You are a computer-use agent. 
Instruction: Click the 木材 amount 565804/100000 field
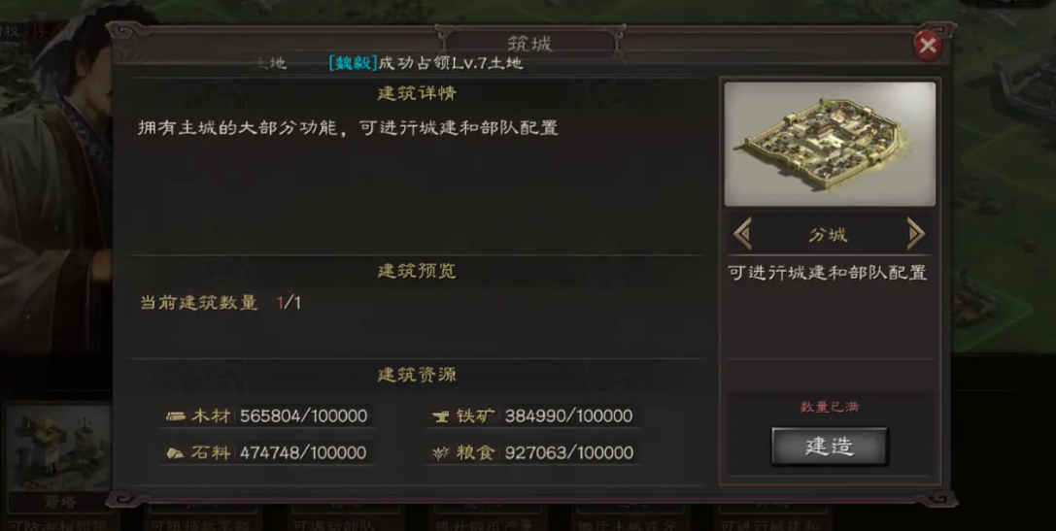pos(304,415)
